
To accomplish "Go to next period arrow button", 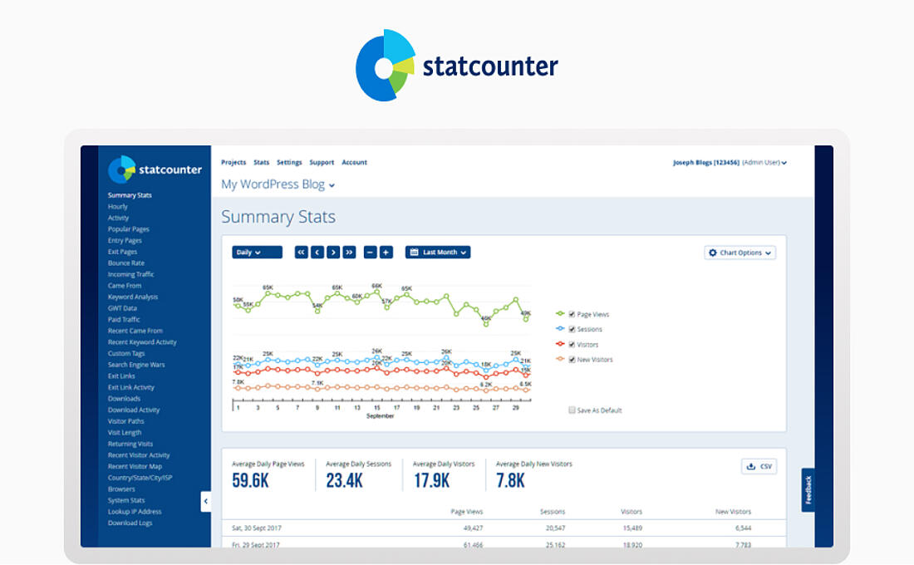I will [x=333, y=253].
